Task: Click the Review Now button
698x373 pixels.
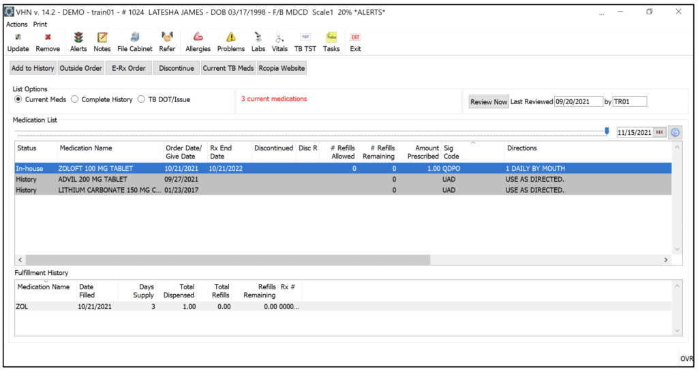Action: pos(489,102)
